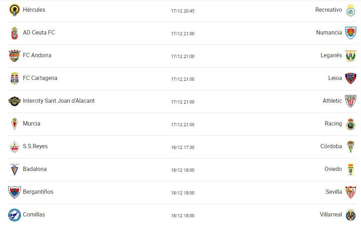Select the S.S.Reyes vs Córdoba match time
Screen dimensions: 361x225
pos(183,148)
